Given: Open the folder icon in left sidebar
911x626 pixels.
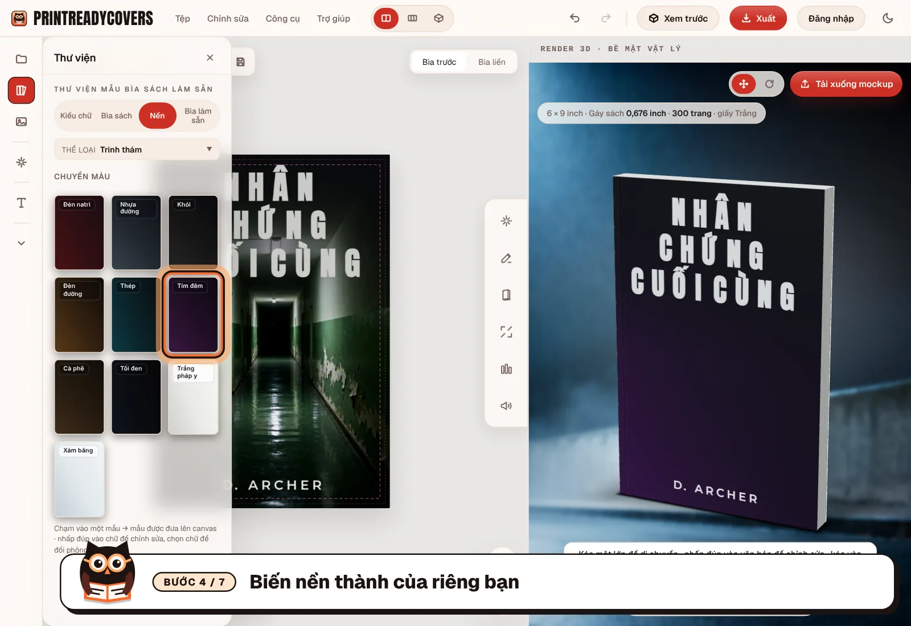Looking at the screenshot, I should 21,59.
